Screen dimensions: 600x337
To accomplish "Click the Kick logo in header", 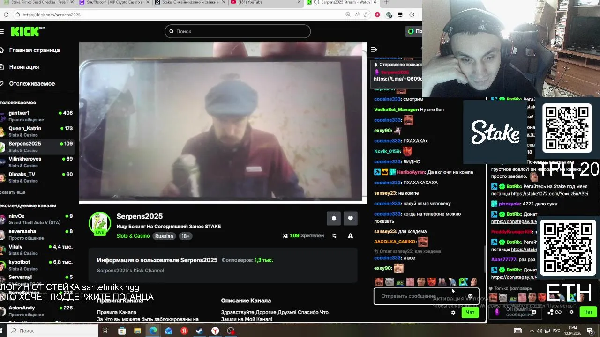I will (x=28, y=31).
